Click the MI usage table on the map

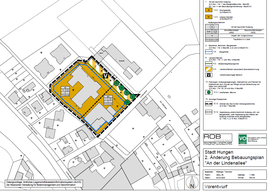[66, 91]
